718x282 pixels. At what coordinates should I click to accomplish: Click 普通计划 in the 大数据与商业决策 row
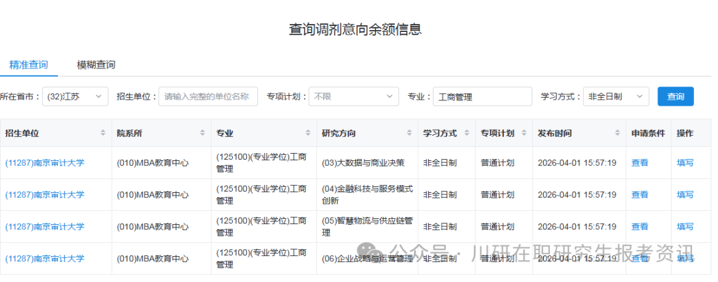coord(497,162)
